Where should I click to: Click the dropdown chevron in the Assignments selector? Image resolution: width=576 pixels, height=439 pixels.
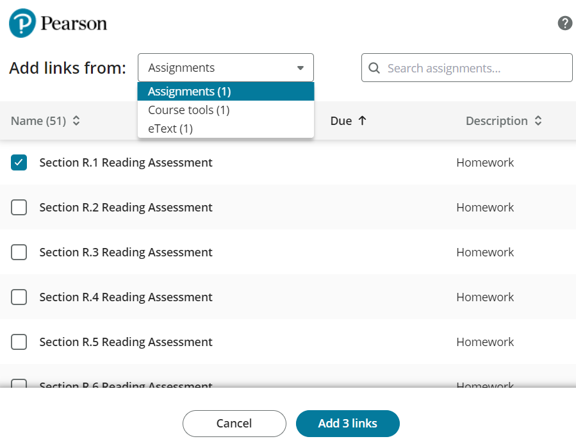pyautogui.click(x=300, y=67)
